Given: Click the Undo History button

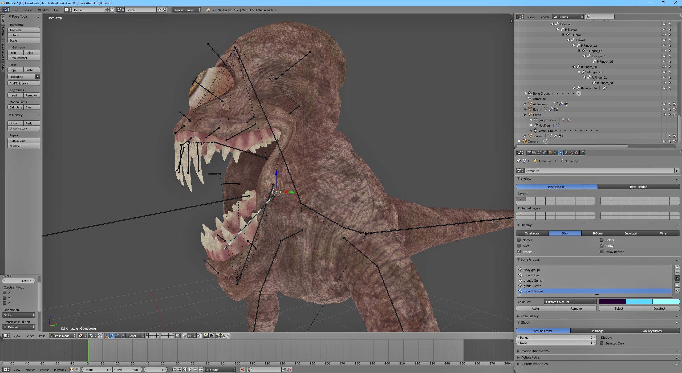Looking at the screenshot, I should [x=24, y=128].
